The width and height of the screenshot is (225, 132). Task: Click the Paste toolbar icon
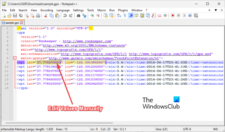coord(57,15)
